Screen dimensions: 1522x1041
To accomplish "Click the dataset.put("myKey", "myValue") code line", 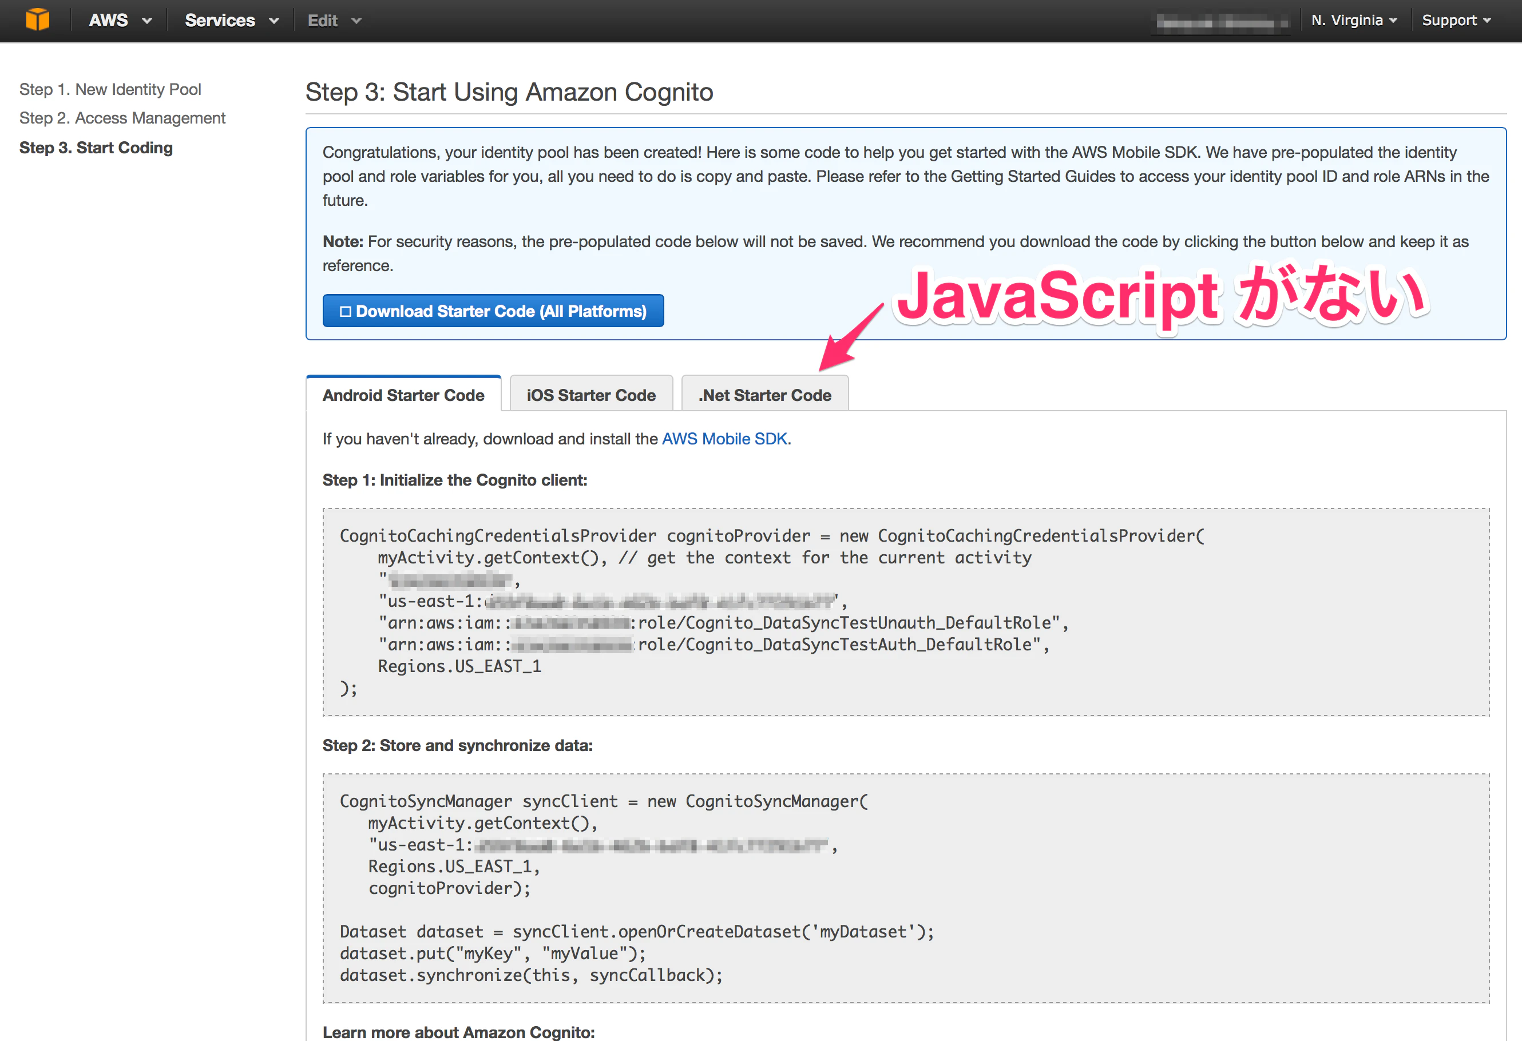I will coord(493,953).
